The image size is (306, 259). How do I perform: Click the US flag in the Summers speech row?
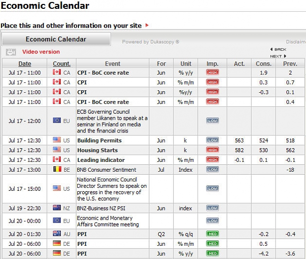(57, 188)
